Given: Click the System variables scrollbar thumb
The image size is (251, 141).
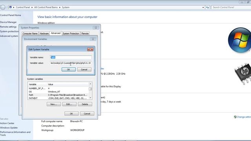Looking at the screenshot, I should point(90,89).
